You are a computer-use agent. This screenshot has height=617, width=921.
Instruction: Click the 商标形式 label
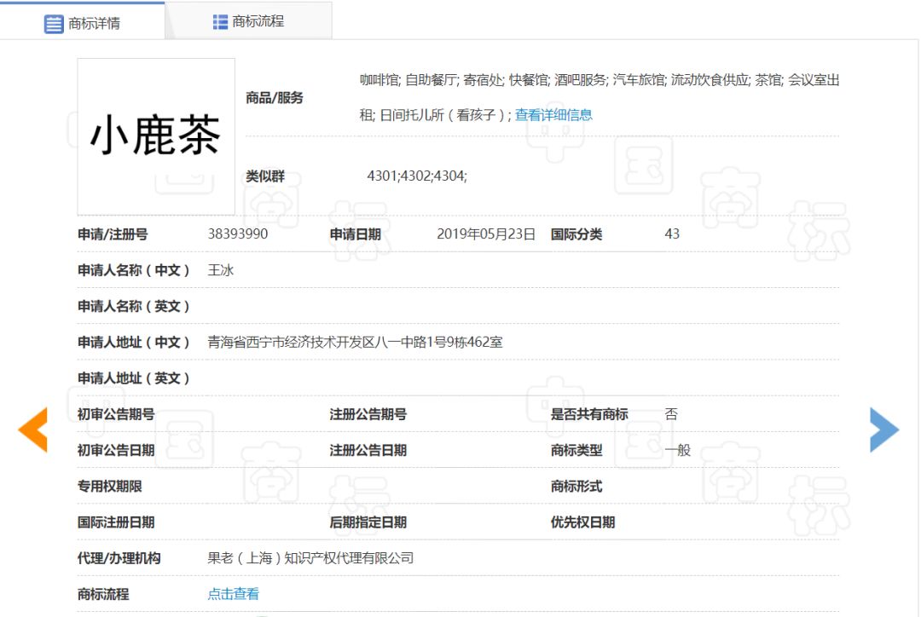(x=576, y=487)
